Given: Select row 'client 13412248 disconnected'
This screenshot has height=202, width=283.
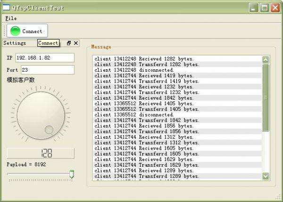Looking at the screenshot, I should (x=177, y=70).
